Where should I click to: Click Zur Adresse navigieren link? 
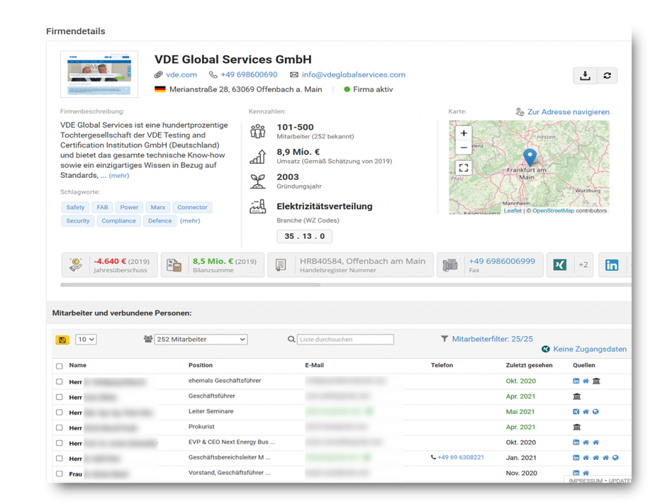(568, 112)
